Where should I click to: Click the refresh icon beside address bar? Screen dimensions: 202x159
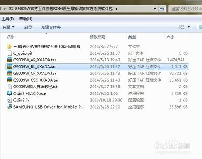pyautogui.click(x=162, y=9)
